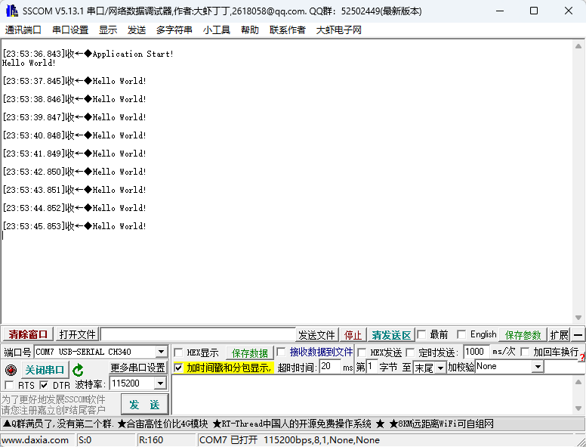The image size is (586, 447).
Task: Expand the 波特率 baud rate dropdown
Action: tap(159, 384)
